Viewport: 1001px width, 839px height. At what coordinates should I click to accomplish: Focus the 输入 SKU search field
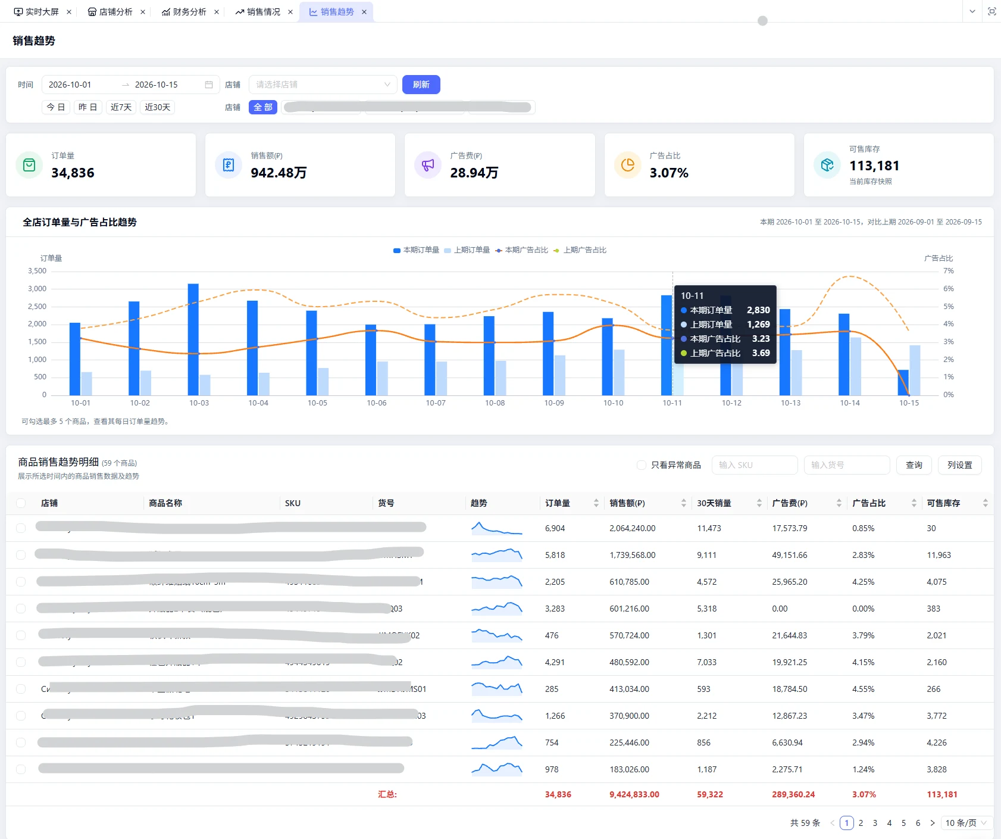point(755,465)
